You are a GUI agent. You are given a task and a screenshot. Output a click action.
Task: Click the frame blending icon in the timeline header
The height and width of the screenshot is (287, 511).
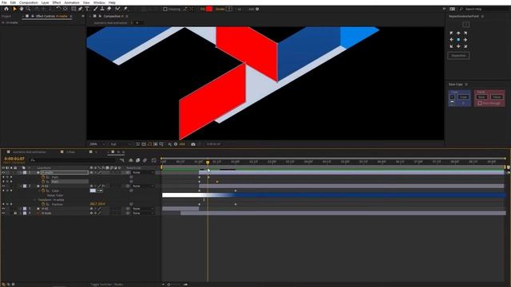tap(138, 160)
